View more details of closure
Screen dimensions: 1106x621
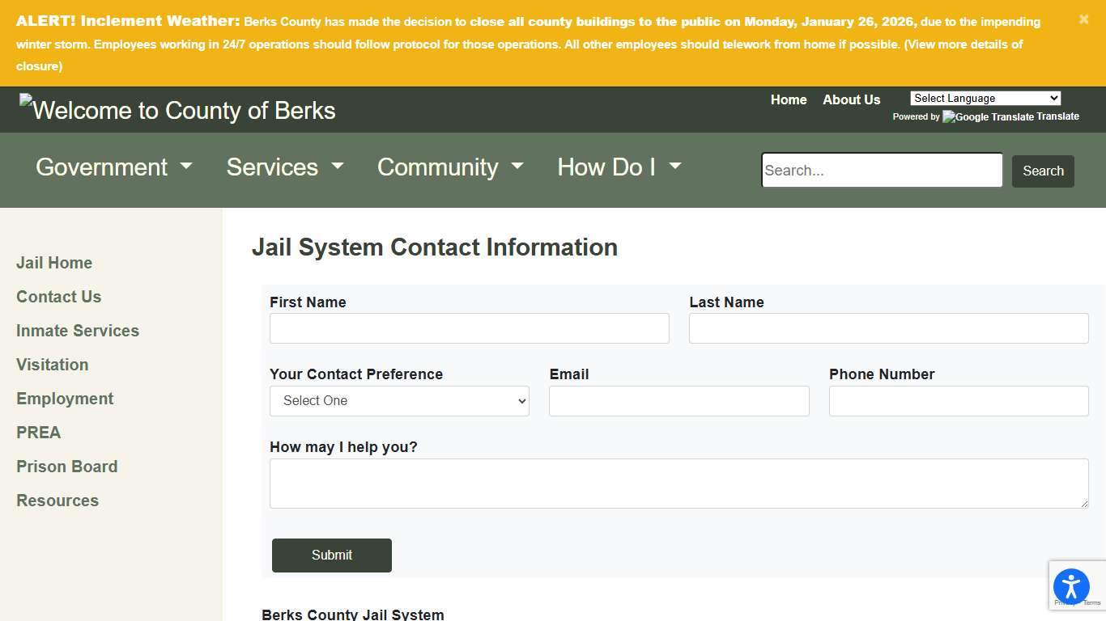(963, 44)
